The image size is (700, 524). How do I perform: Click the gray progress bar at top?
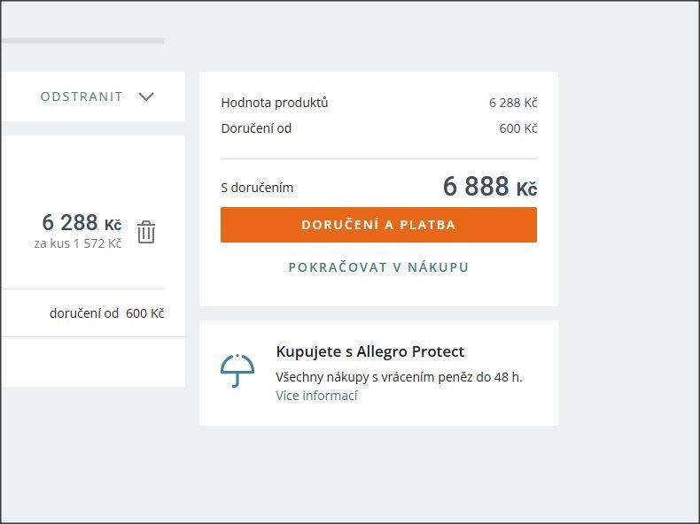(x=82, y=41)
